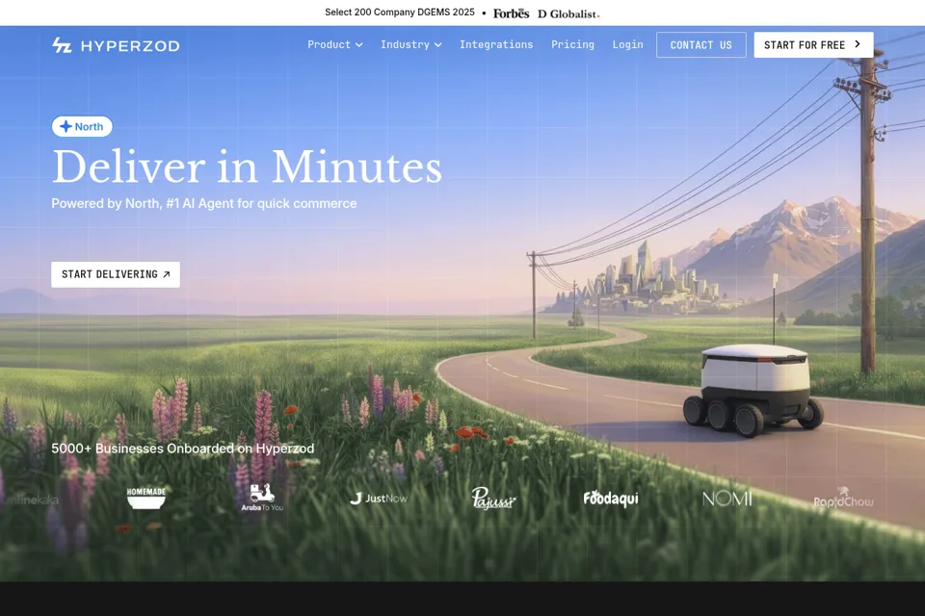This screenshot has width=925, height=616.
Task: Click 'Powered by North, #1 AI Agent' subtitle
Action: click(204, 203)
